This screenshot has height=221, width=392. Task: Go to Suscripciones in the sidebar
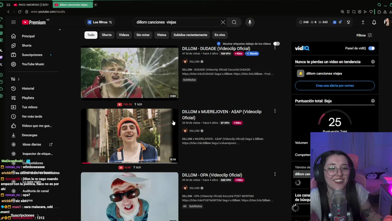coord(32,55)
